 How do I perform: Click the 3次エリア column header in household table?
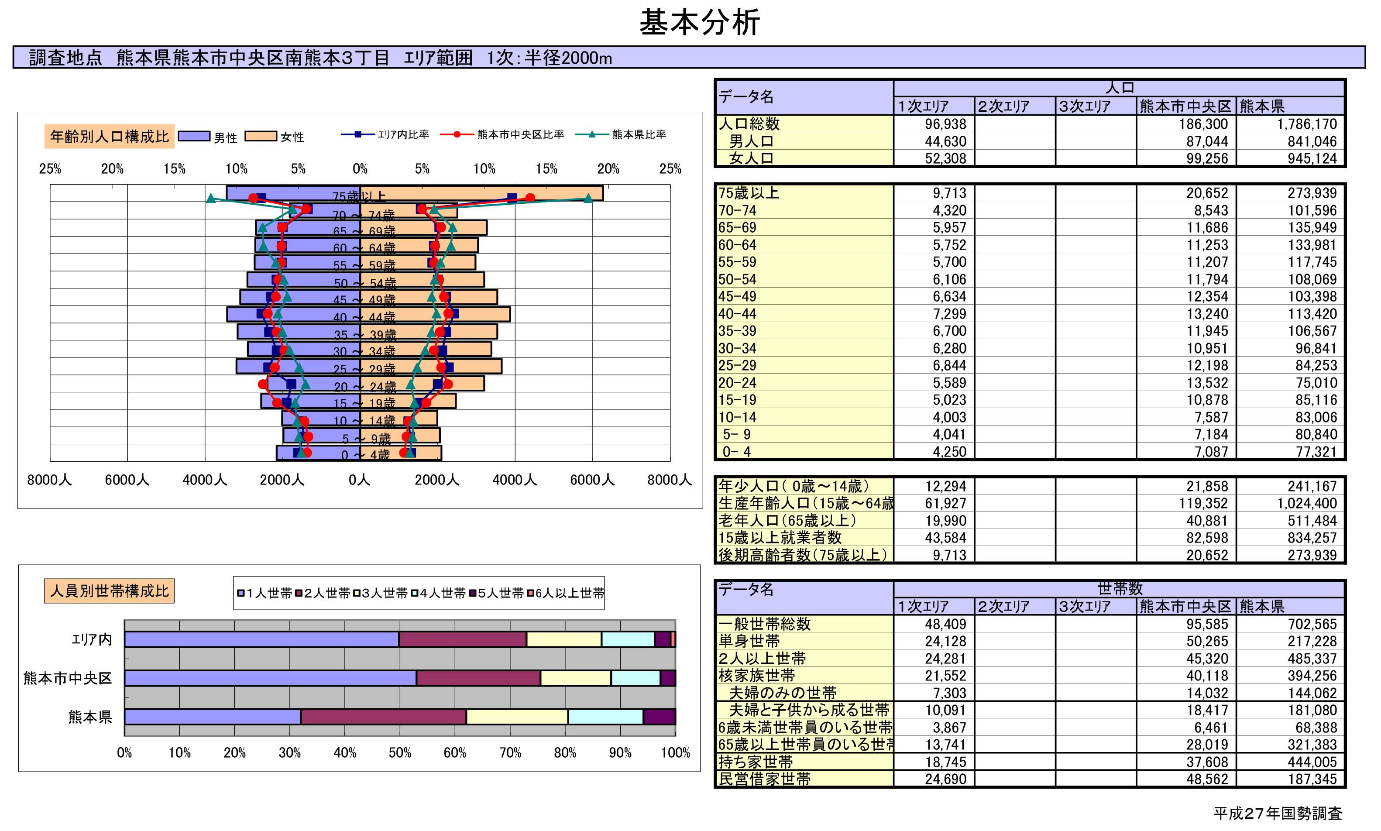click(x=1096, y=607)
